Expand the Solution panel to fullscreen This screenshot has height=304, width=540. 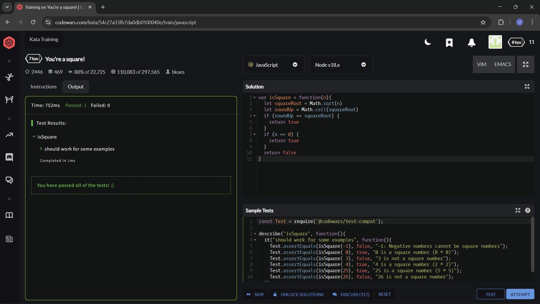(x=527, y=86)
